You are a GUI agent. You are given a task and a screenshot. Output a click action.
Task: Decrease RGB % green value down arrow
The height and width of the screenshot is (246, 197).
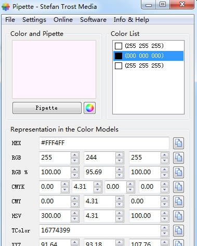click(120, 175)
